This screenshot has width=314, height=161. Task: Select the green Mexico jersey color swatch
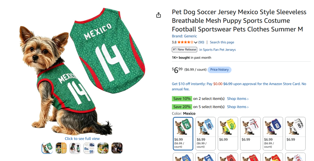tap(183, 133)
